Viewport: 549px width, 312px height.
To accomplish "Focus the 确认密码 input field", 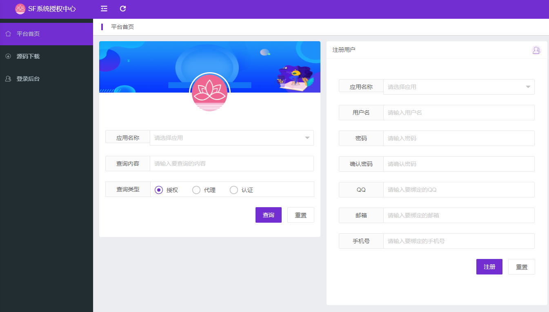I will pyautogui.click(x=459, y=164).
